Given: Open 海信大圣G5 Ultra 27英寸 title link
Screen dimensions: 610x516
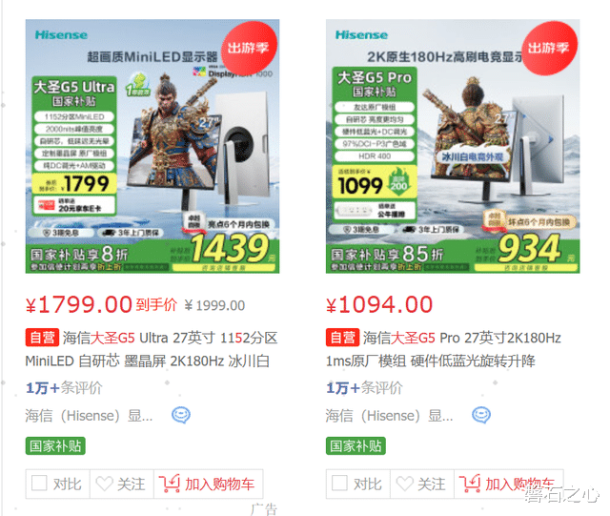Looking at the screenshot, I should pyautogui.click(x=152, y=349).
